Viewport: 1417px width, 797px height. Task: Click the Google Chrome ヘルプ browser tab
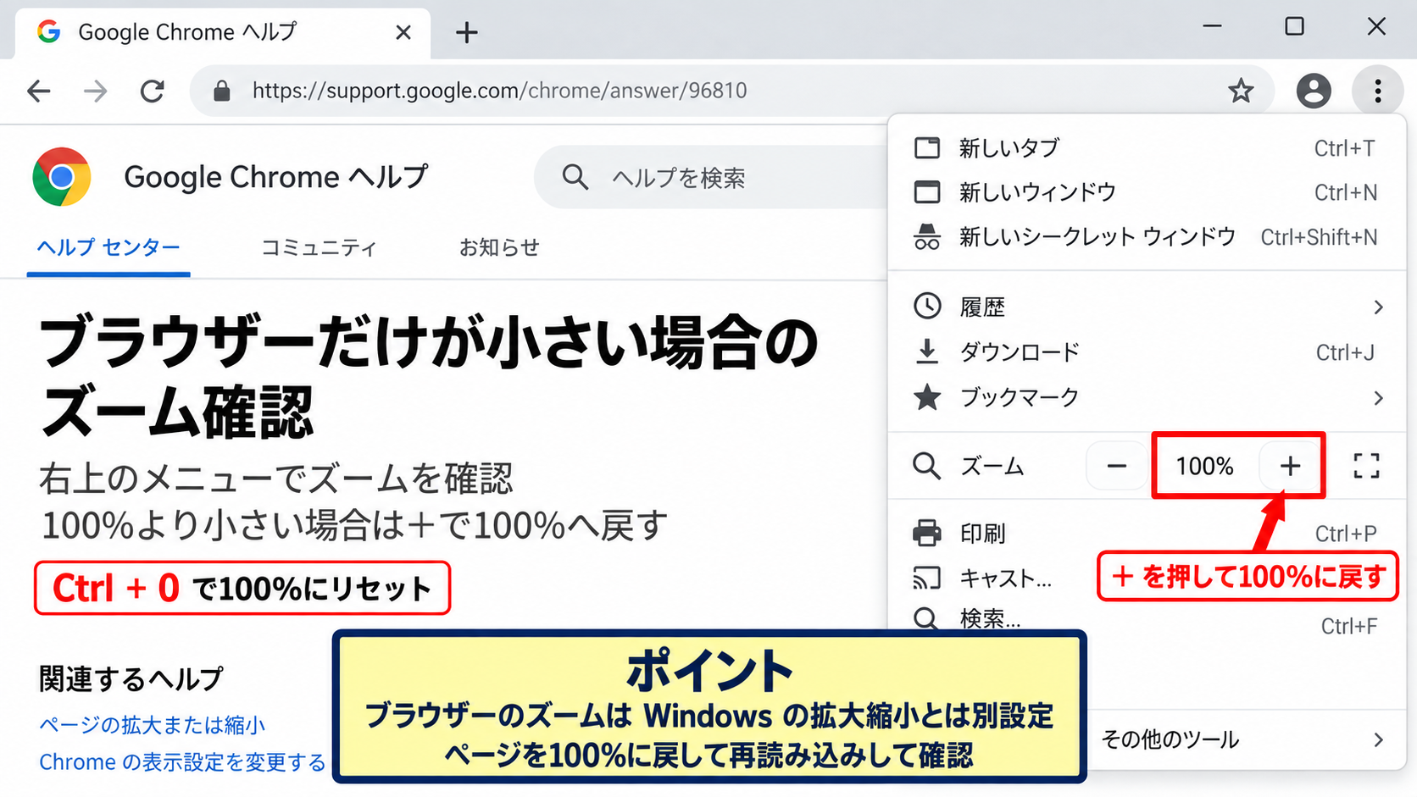click(223, 33)
